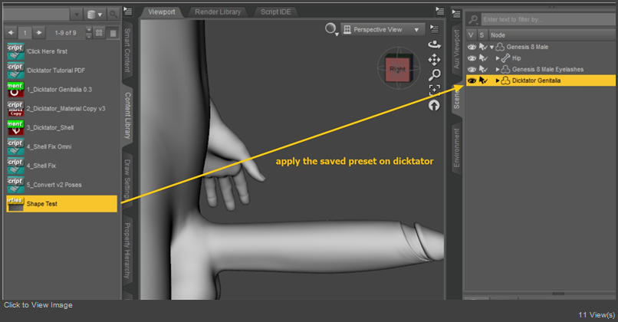Collapse the Genesis 8 Male tree node
618x322 pixels.
click(x=492, y=48)
